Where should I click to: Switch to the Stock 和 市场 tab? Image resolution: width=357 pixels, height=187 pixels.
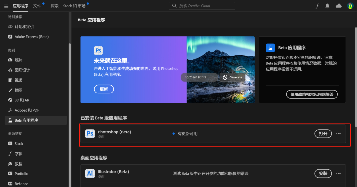pyautogui.click(x=74, y=6)
